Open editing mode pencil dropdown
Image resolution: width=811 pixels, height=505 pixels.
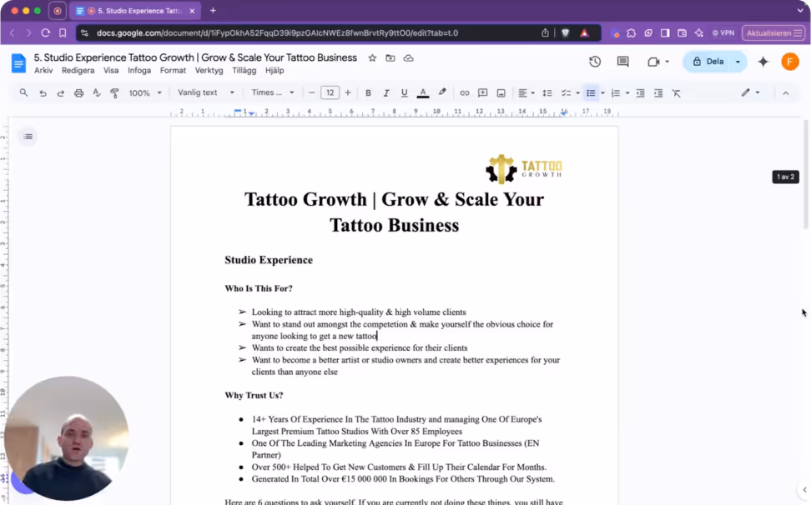[x=750, y=93]
